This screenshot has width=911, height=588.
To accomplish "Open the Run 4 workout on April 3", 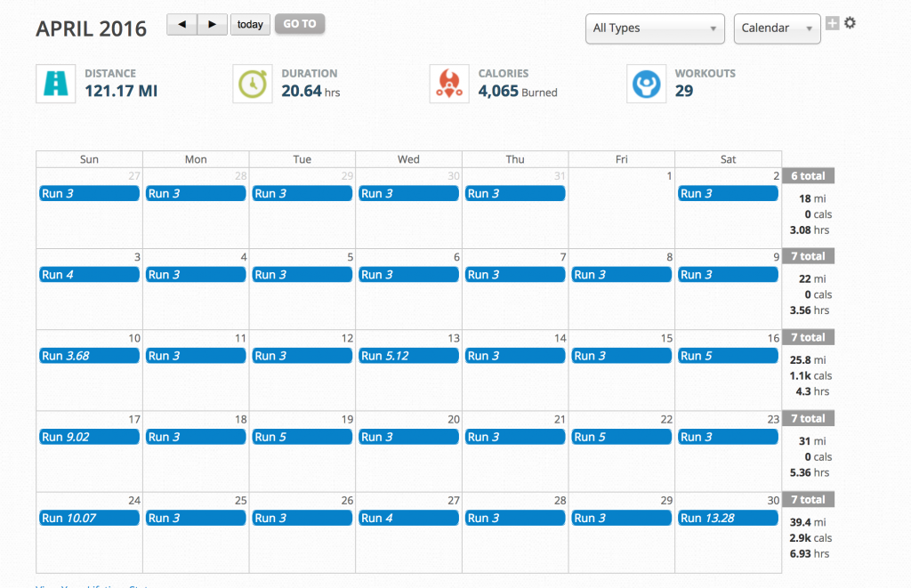I will click(90, 275).
